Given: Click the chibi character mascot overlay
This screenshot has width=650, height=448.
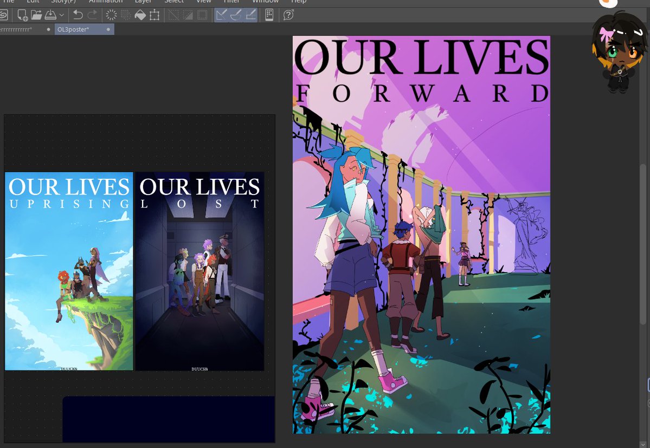Looking at the screenshot, I should 619,53.
